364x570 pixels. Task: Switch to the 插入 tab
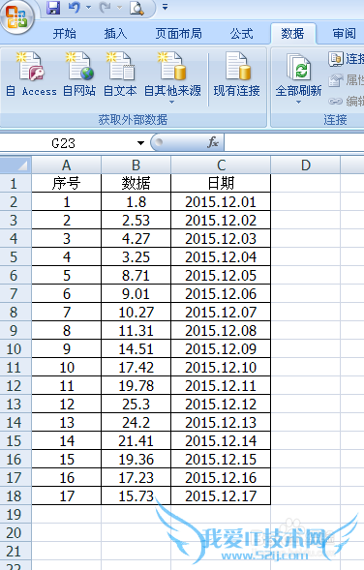click(x=115, y=34)
